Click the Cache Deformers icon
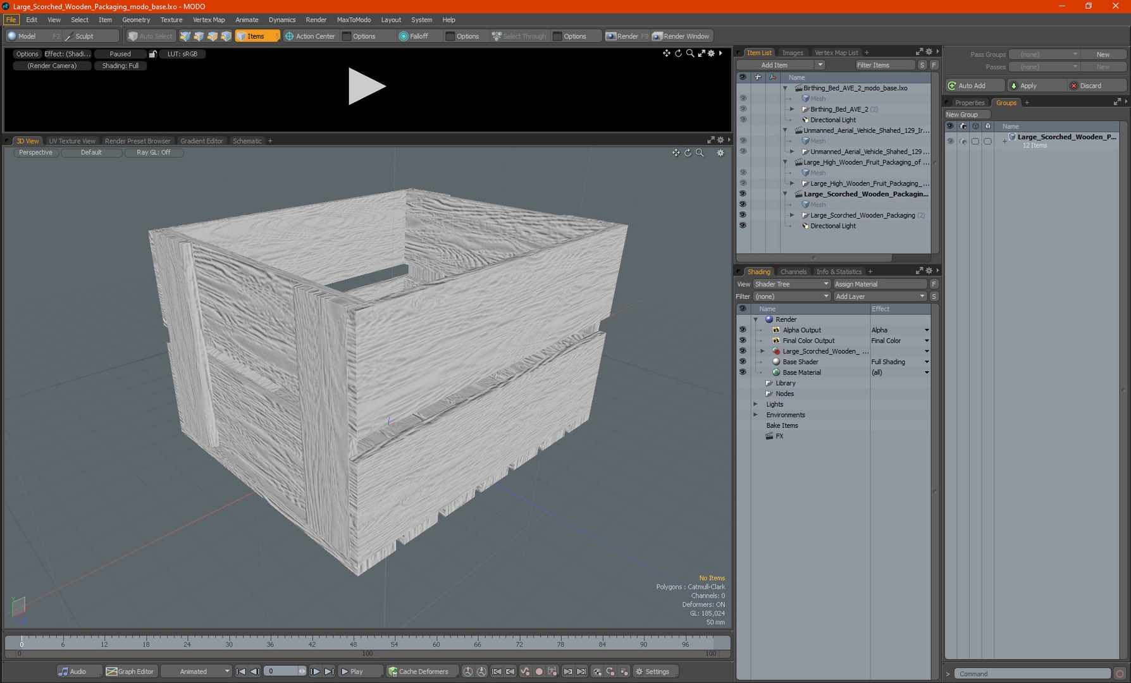The image size is (1131, 683). point(393,672)
